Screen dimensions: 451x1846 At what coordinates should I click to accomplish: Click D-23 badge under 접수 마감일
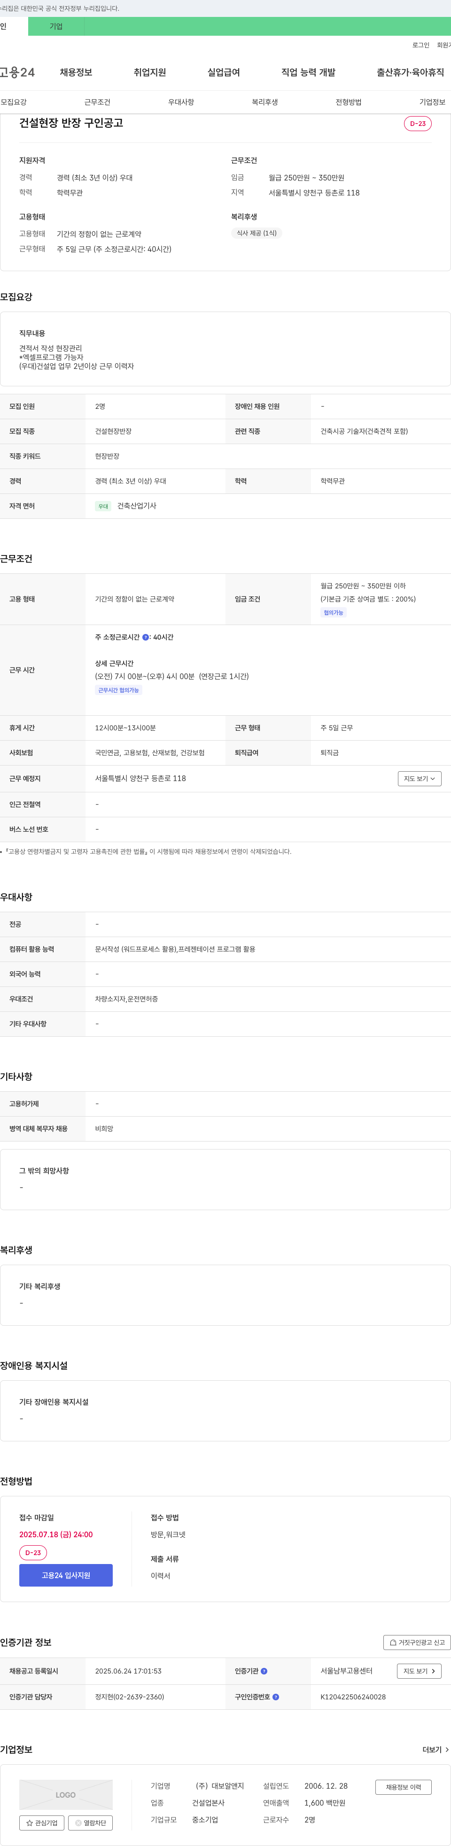click(x=33, y=1552)
